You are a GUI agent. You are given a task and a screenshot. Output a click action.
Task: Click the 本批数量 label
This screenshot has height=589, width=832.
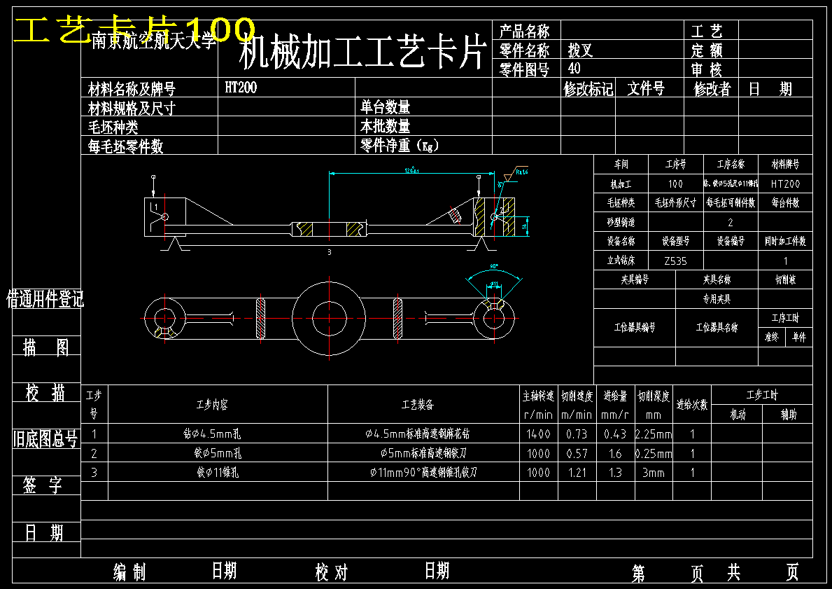pyautogui.click(x=386, y=126)
